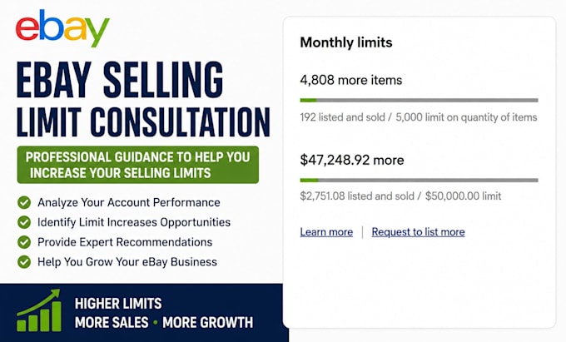566x342 pixels.
Task: Click the HIGHER LIMITS footer text
Action: click(x=118, y=304)
